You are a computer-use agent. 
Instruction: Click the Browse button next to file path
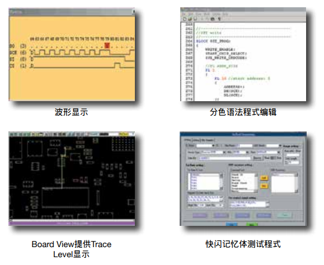click(x=257, y=158)
